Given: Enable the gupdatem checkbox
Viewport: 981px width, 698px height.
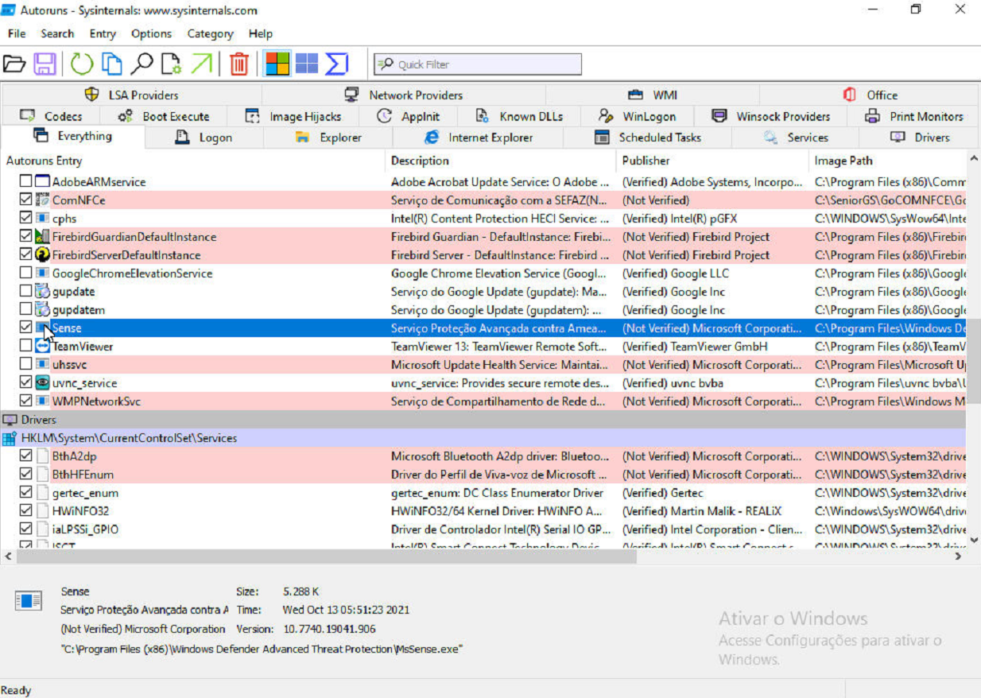Looking at the screenshot, I should (x=25, y=310).
